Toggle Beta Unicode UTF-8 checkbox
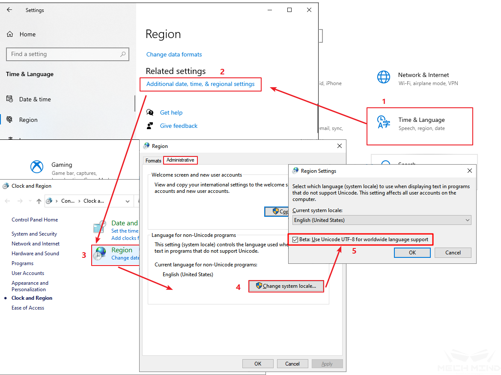Screen dimensions: 501x375 (295, 239)
